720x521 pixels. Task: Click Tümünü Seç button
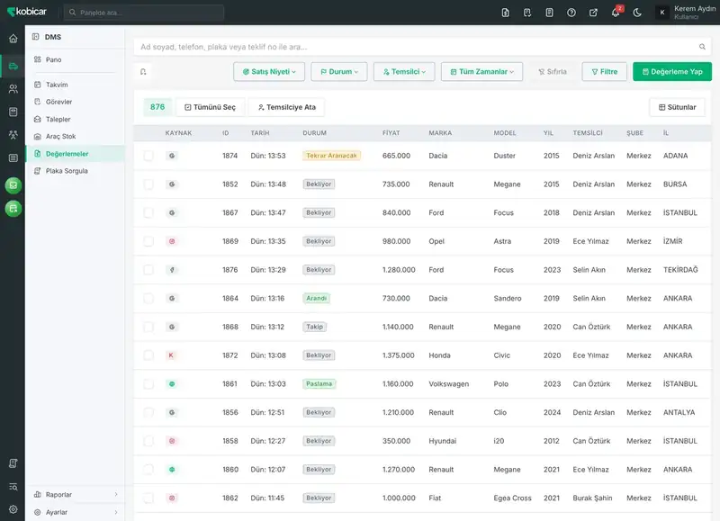tap(211, 107)
